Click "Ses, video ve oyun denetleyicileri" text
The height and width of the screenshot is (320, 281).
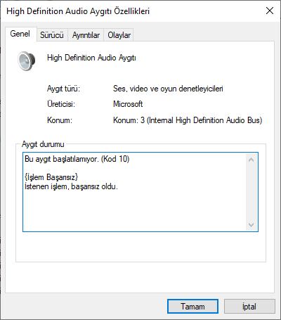[x=168, y=89]
